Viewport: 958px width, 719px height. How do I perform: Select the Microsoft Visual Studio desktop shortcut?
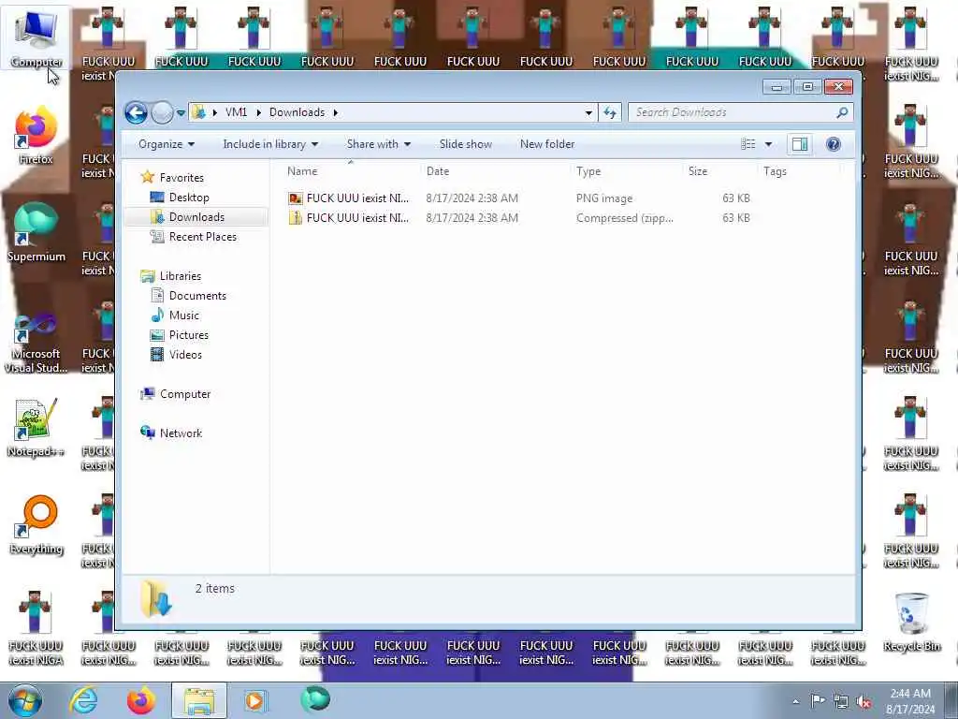(36, 341)
